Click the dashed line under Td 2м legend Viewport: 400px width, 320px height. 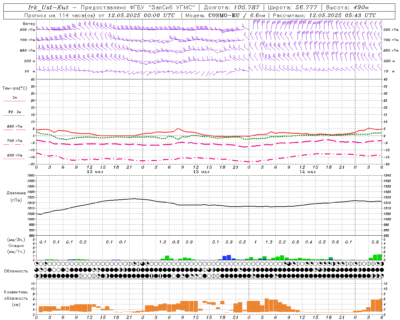click(14, 116)
